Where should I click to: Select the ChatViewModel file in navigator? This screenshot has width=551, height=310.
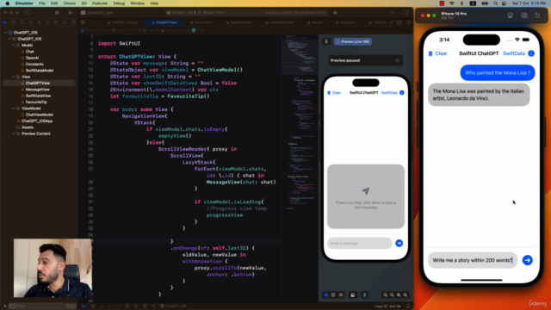tap(39, 115)
